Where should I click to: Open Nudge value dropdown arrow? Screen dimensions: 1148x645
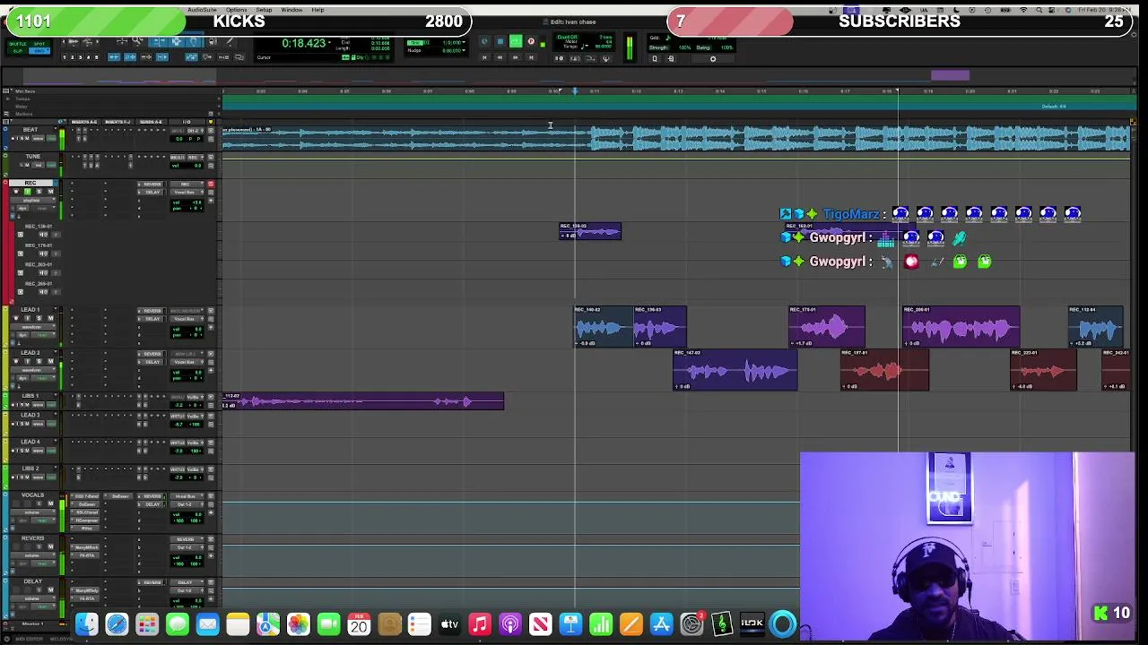[x=464, y=50]
